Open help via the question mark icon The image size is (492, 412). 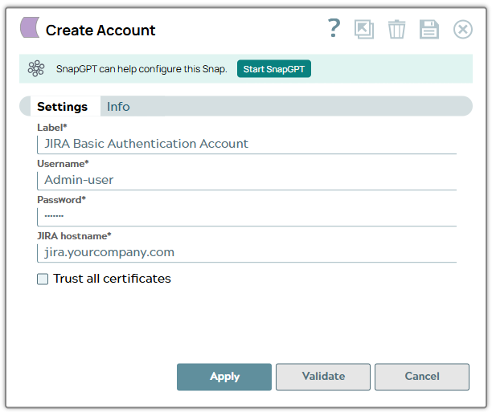click(334, 29)
